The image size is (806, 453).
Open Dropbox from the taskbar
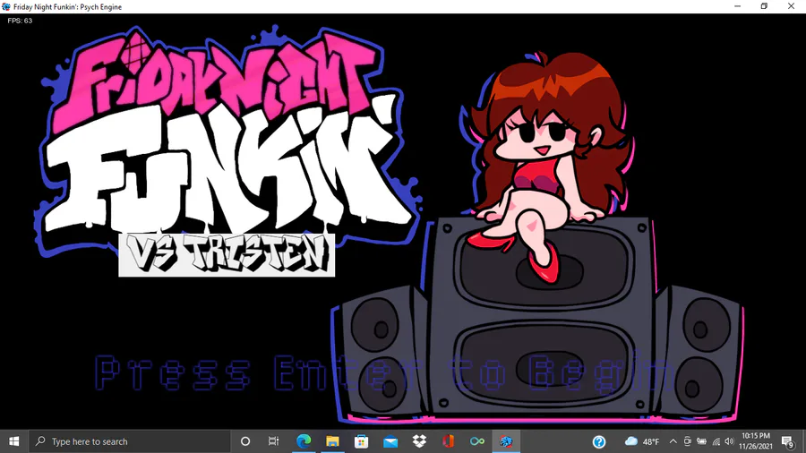(419, 441)
